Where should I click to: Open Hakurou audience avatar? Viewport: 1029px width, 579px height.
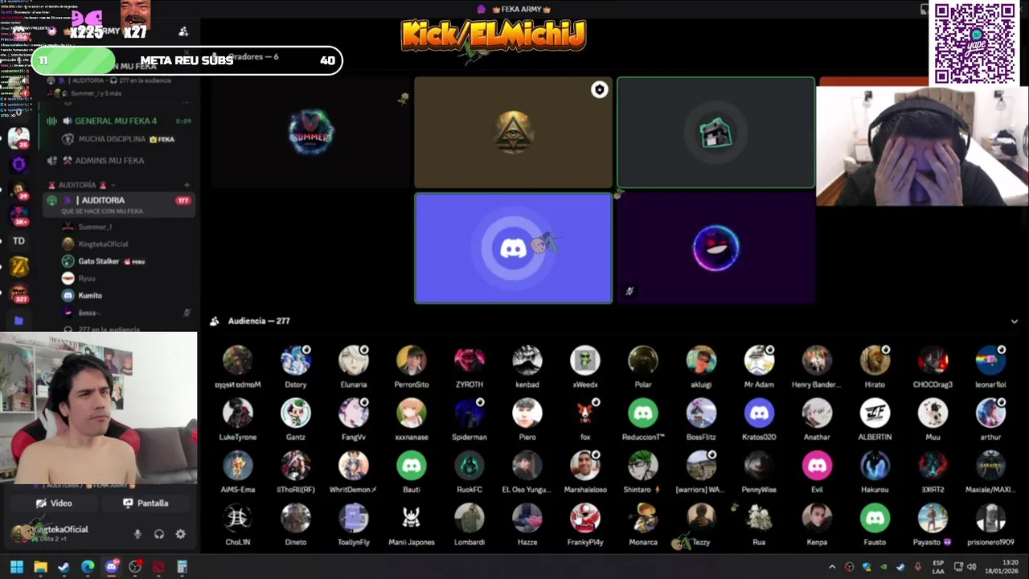tap(875, 466)
